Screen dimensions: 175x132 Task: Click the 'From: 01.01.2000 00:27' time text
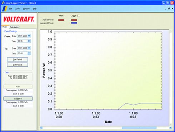(17, 76)
